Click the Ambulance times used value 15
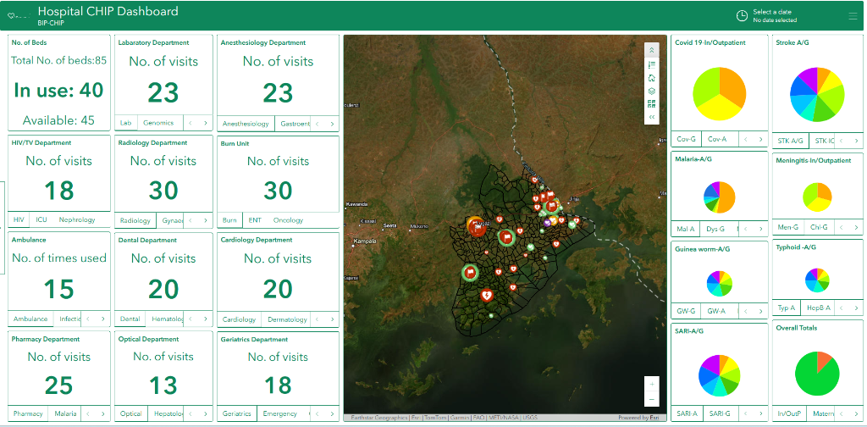This screenshot has width=867, height=427. pyautogui.click(x=58, y=289)
